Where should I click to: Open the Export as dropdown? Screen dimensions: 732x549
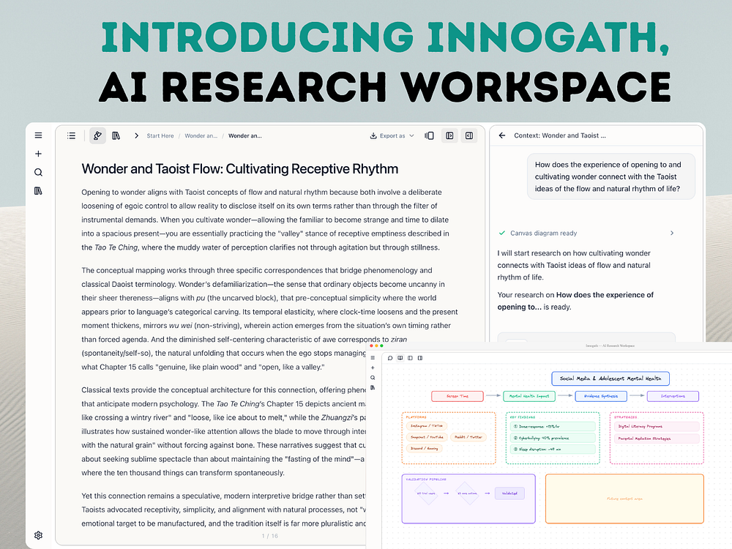tap(392, 136)
